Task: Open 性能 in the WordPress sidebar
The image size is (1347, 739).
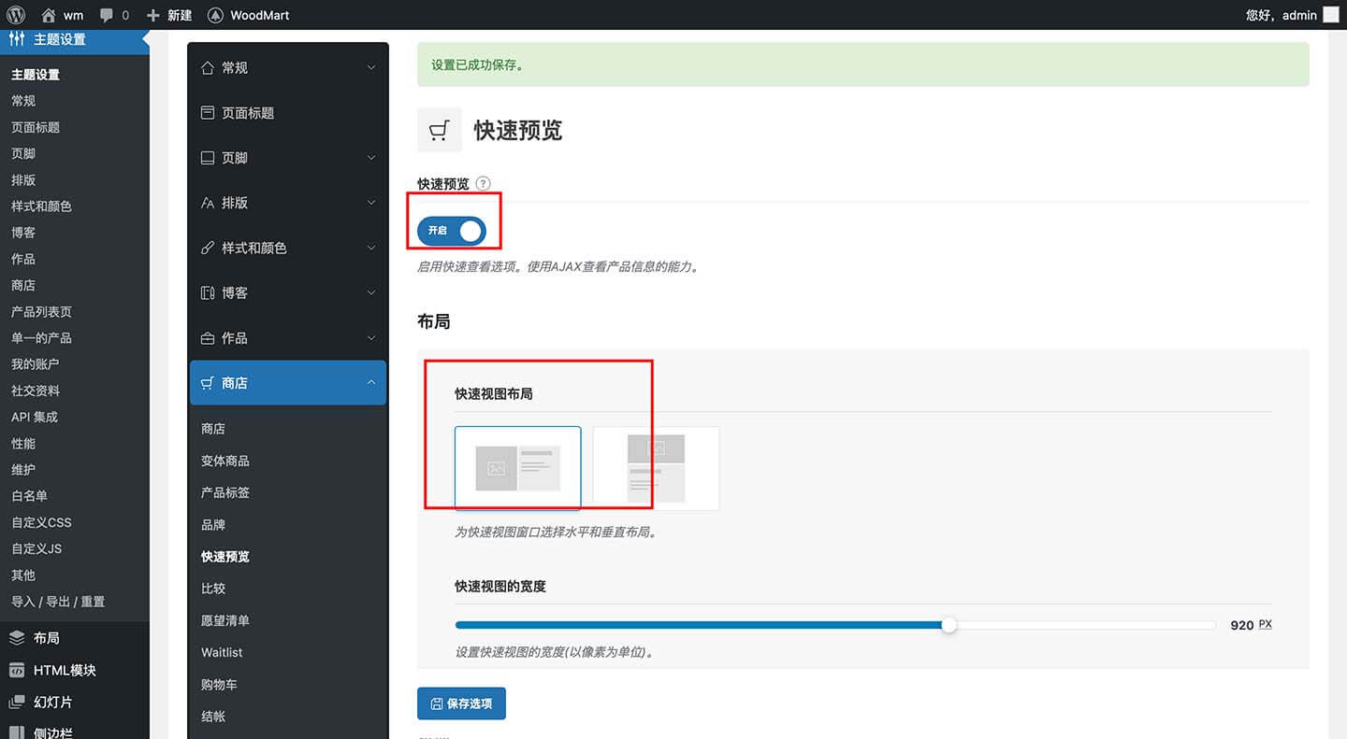Action: [23, 443]
